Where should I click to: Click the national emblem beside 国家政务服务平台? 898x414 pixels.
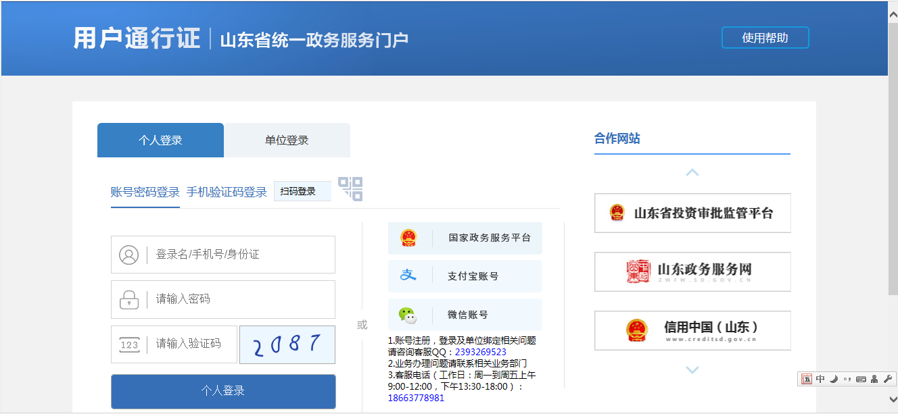tap(408, 238)
